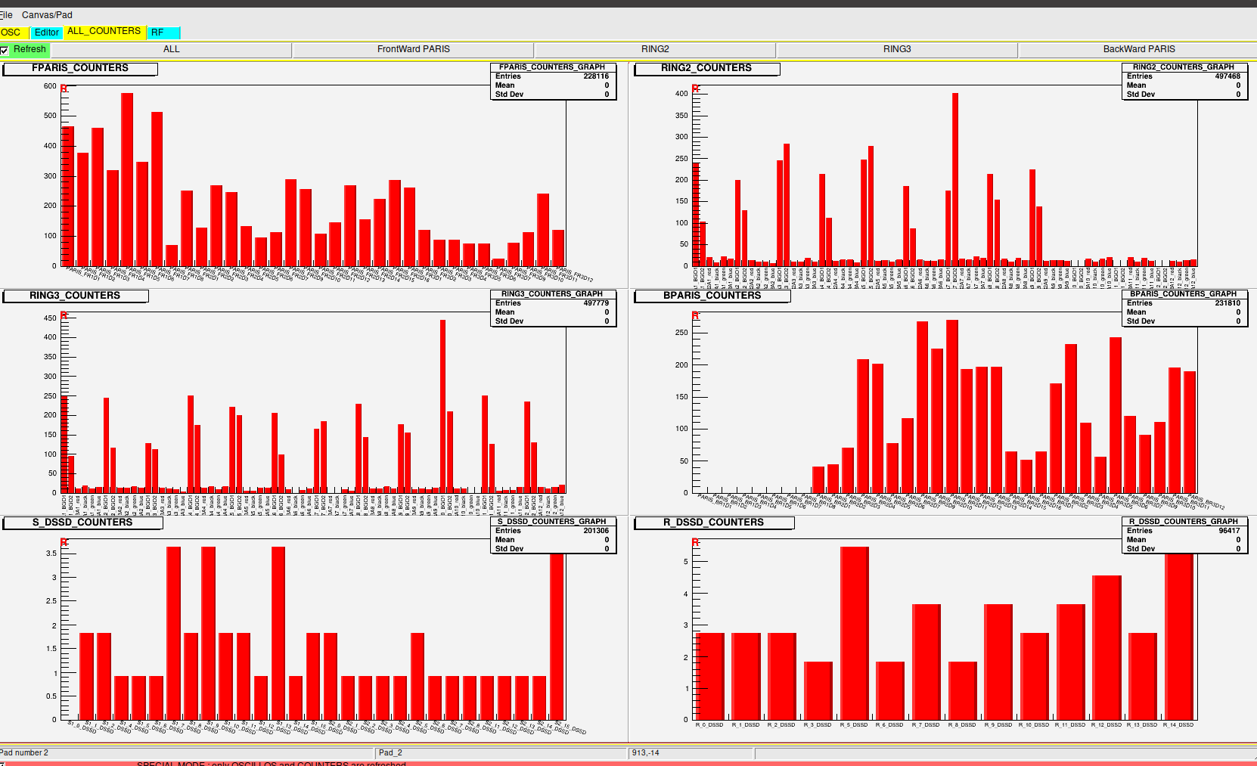The width and height of the screenshot is (1257, 766).
Task: Switch to the Editor tab
Action: pyautogui.click(x=46, y=33)
